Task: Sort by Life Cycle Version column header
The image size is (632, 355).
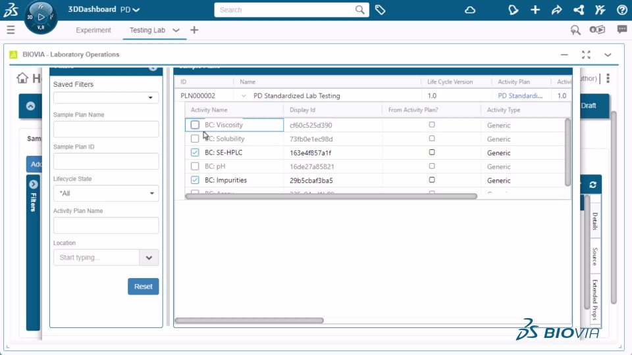Action: tap(456, 82)
